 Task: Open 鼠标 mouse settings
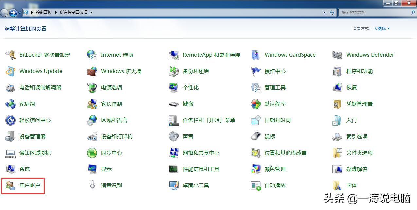(270, 136)
